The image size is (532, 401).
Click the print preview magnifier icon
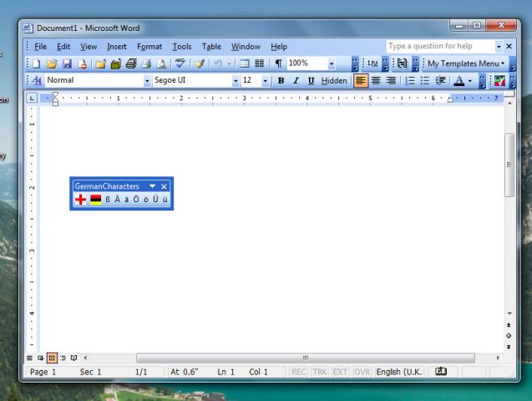[162, 63]
